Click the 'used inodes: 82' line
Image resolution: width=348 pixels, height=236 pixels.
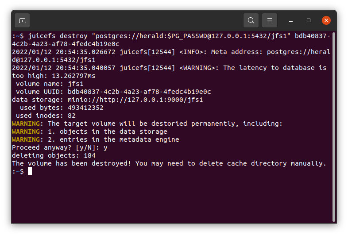46,116
